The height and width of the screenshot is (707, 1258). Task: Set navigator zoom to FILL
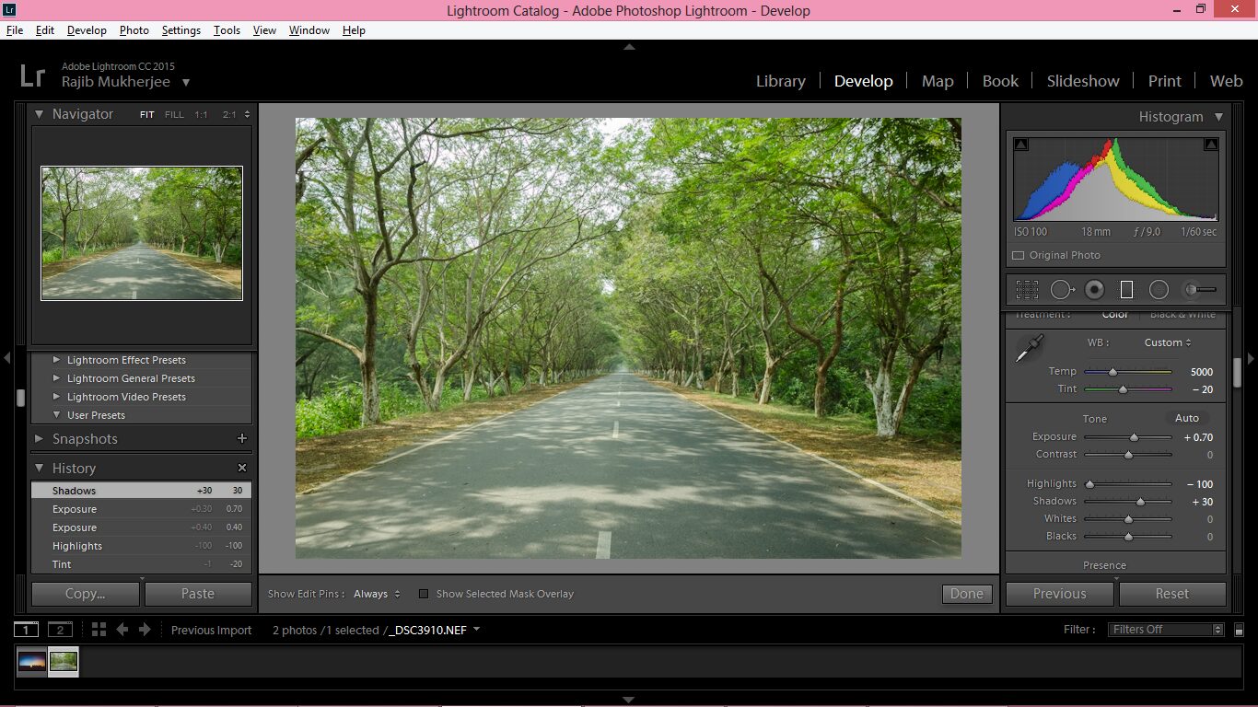click(174, 115)
